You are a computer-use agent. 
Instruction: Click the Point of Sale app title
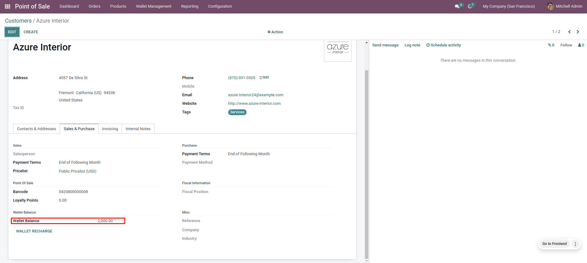point(32,6)
